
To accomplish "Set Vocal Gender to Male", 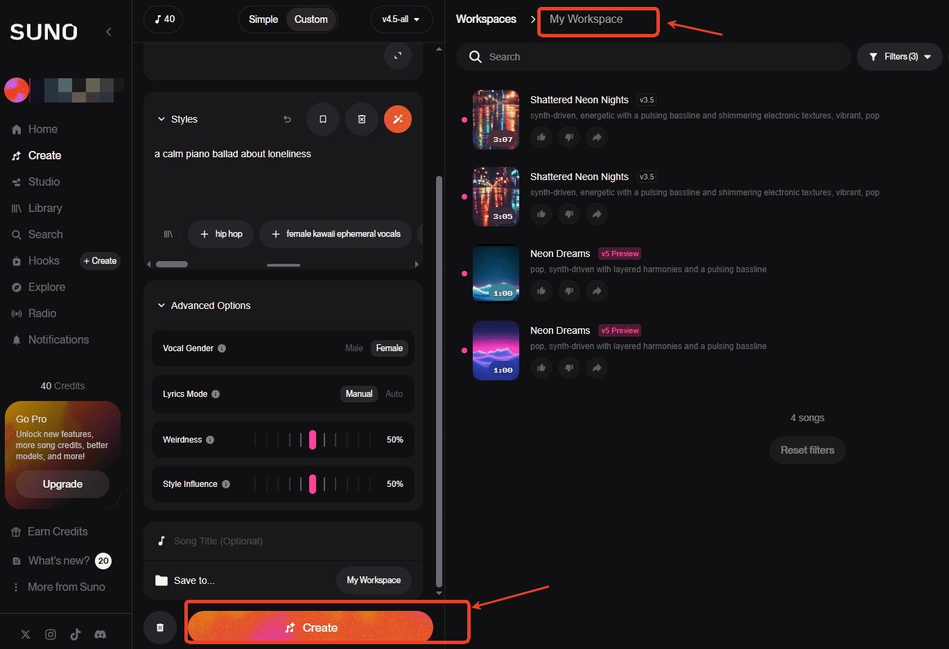I will click(354, 348).
